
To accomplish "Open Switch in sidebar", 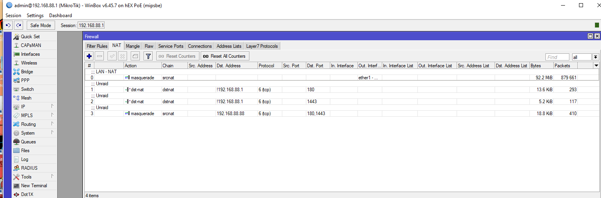I will (34, 89).
